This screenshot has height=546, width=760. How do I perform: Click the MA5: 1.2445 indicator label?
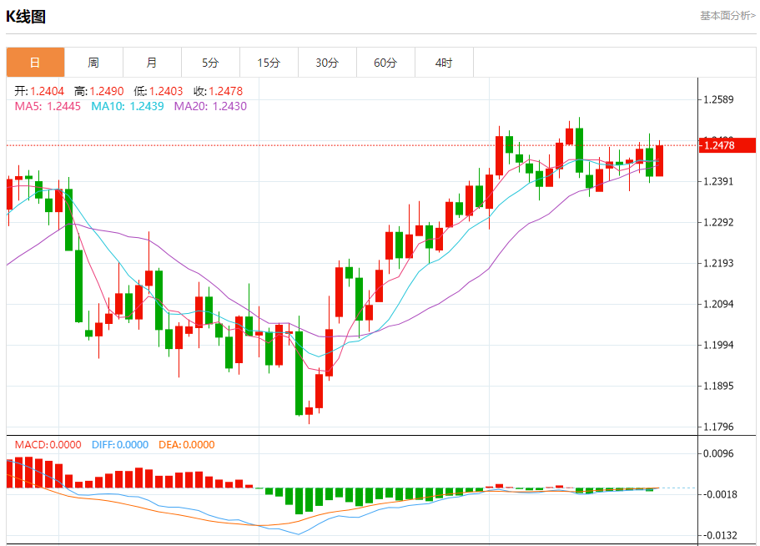[x=48, y=106]
